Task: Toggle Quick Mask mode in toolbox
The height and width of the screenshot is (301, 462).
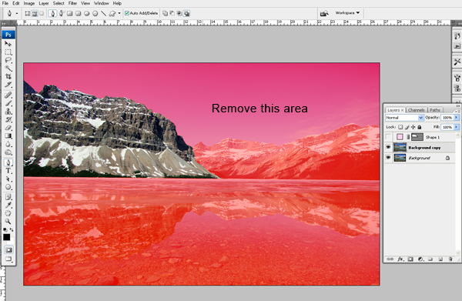Action: 8,250
